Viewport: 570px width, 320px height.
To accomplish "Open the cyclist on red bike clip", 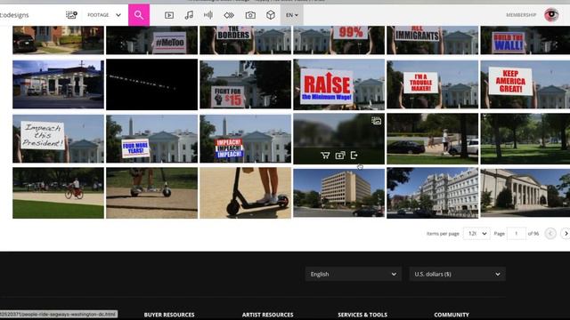I will point(58,193).
